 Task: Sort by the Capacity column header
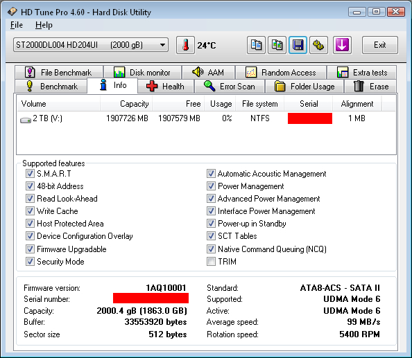coord(126,104)
